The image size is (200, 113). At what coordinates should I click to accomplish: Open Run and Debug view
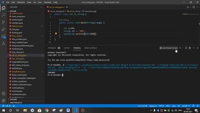tap(3, 29)
